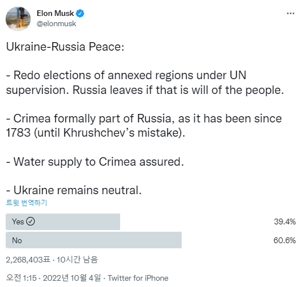
Task: Click the Ukraine remains neutral line
Action: click(73, 190)
